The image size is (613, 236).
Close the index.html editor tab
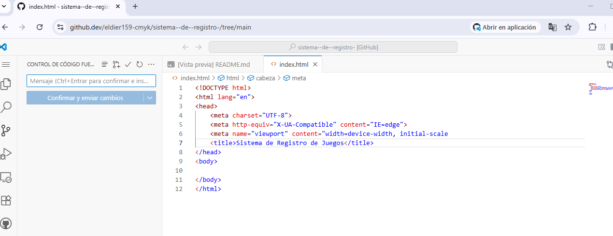(x=315, y=64)
